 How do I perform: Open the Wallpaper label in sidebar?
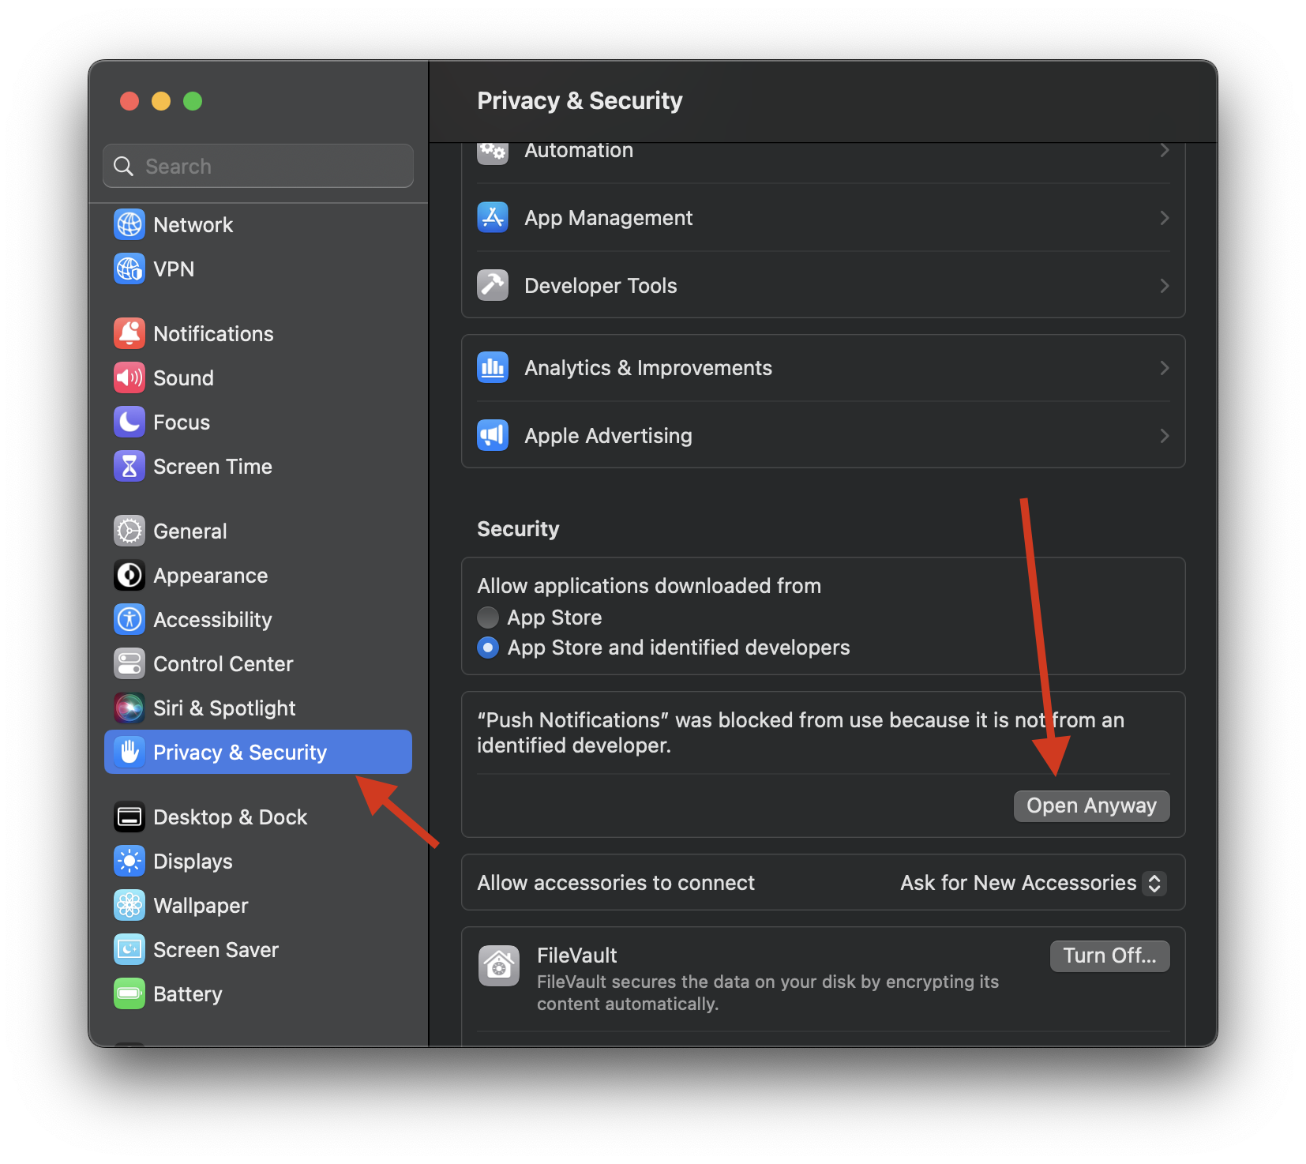[x=201, y=906]
